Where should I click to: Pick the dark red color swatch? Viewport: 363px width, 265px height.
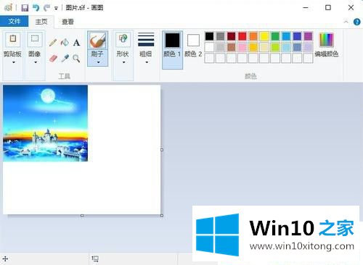point(232,36)
